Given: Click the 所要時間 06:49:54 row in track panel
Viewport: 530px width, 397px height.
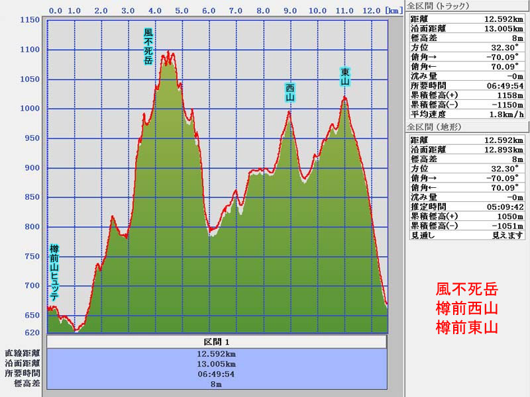Looking at the screenshot, I should (x=467, y=85).
